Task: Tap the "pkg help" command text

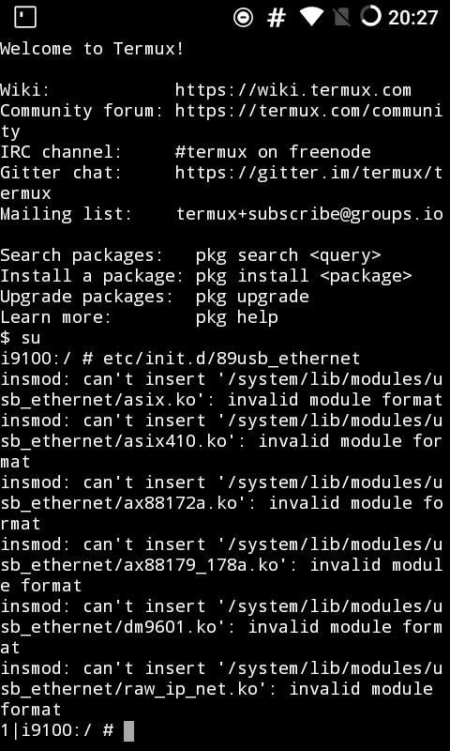Action: [x=236, y=317]
